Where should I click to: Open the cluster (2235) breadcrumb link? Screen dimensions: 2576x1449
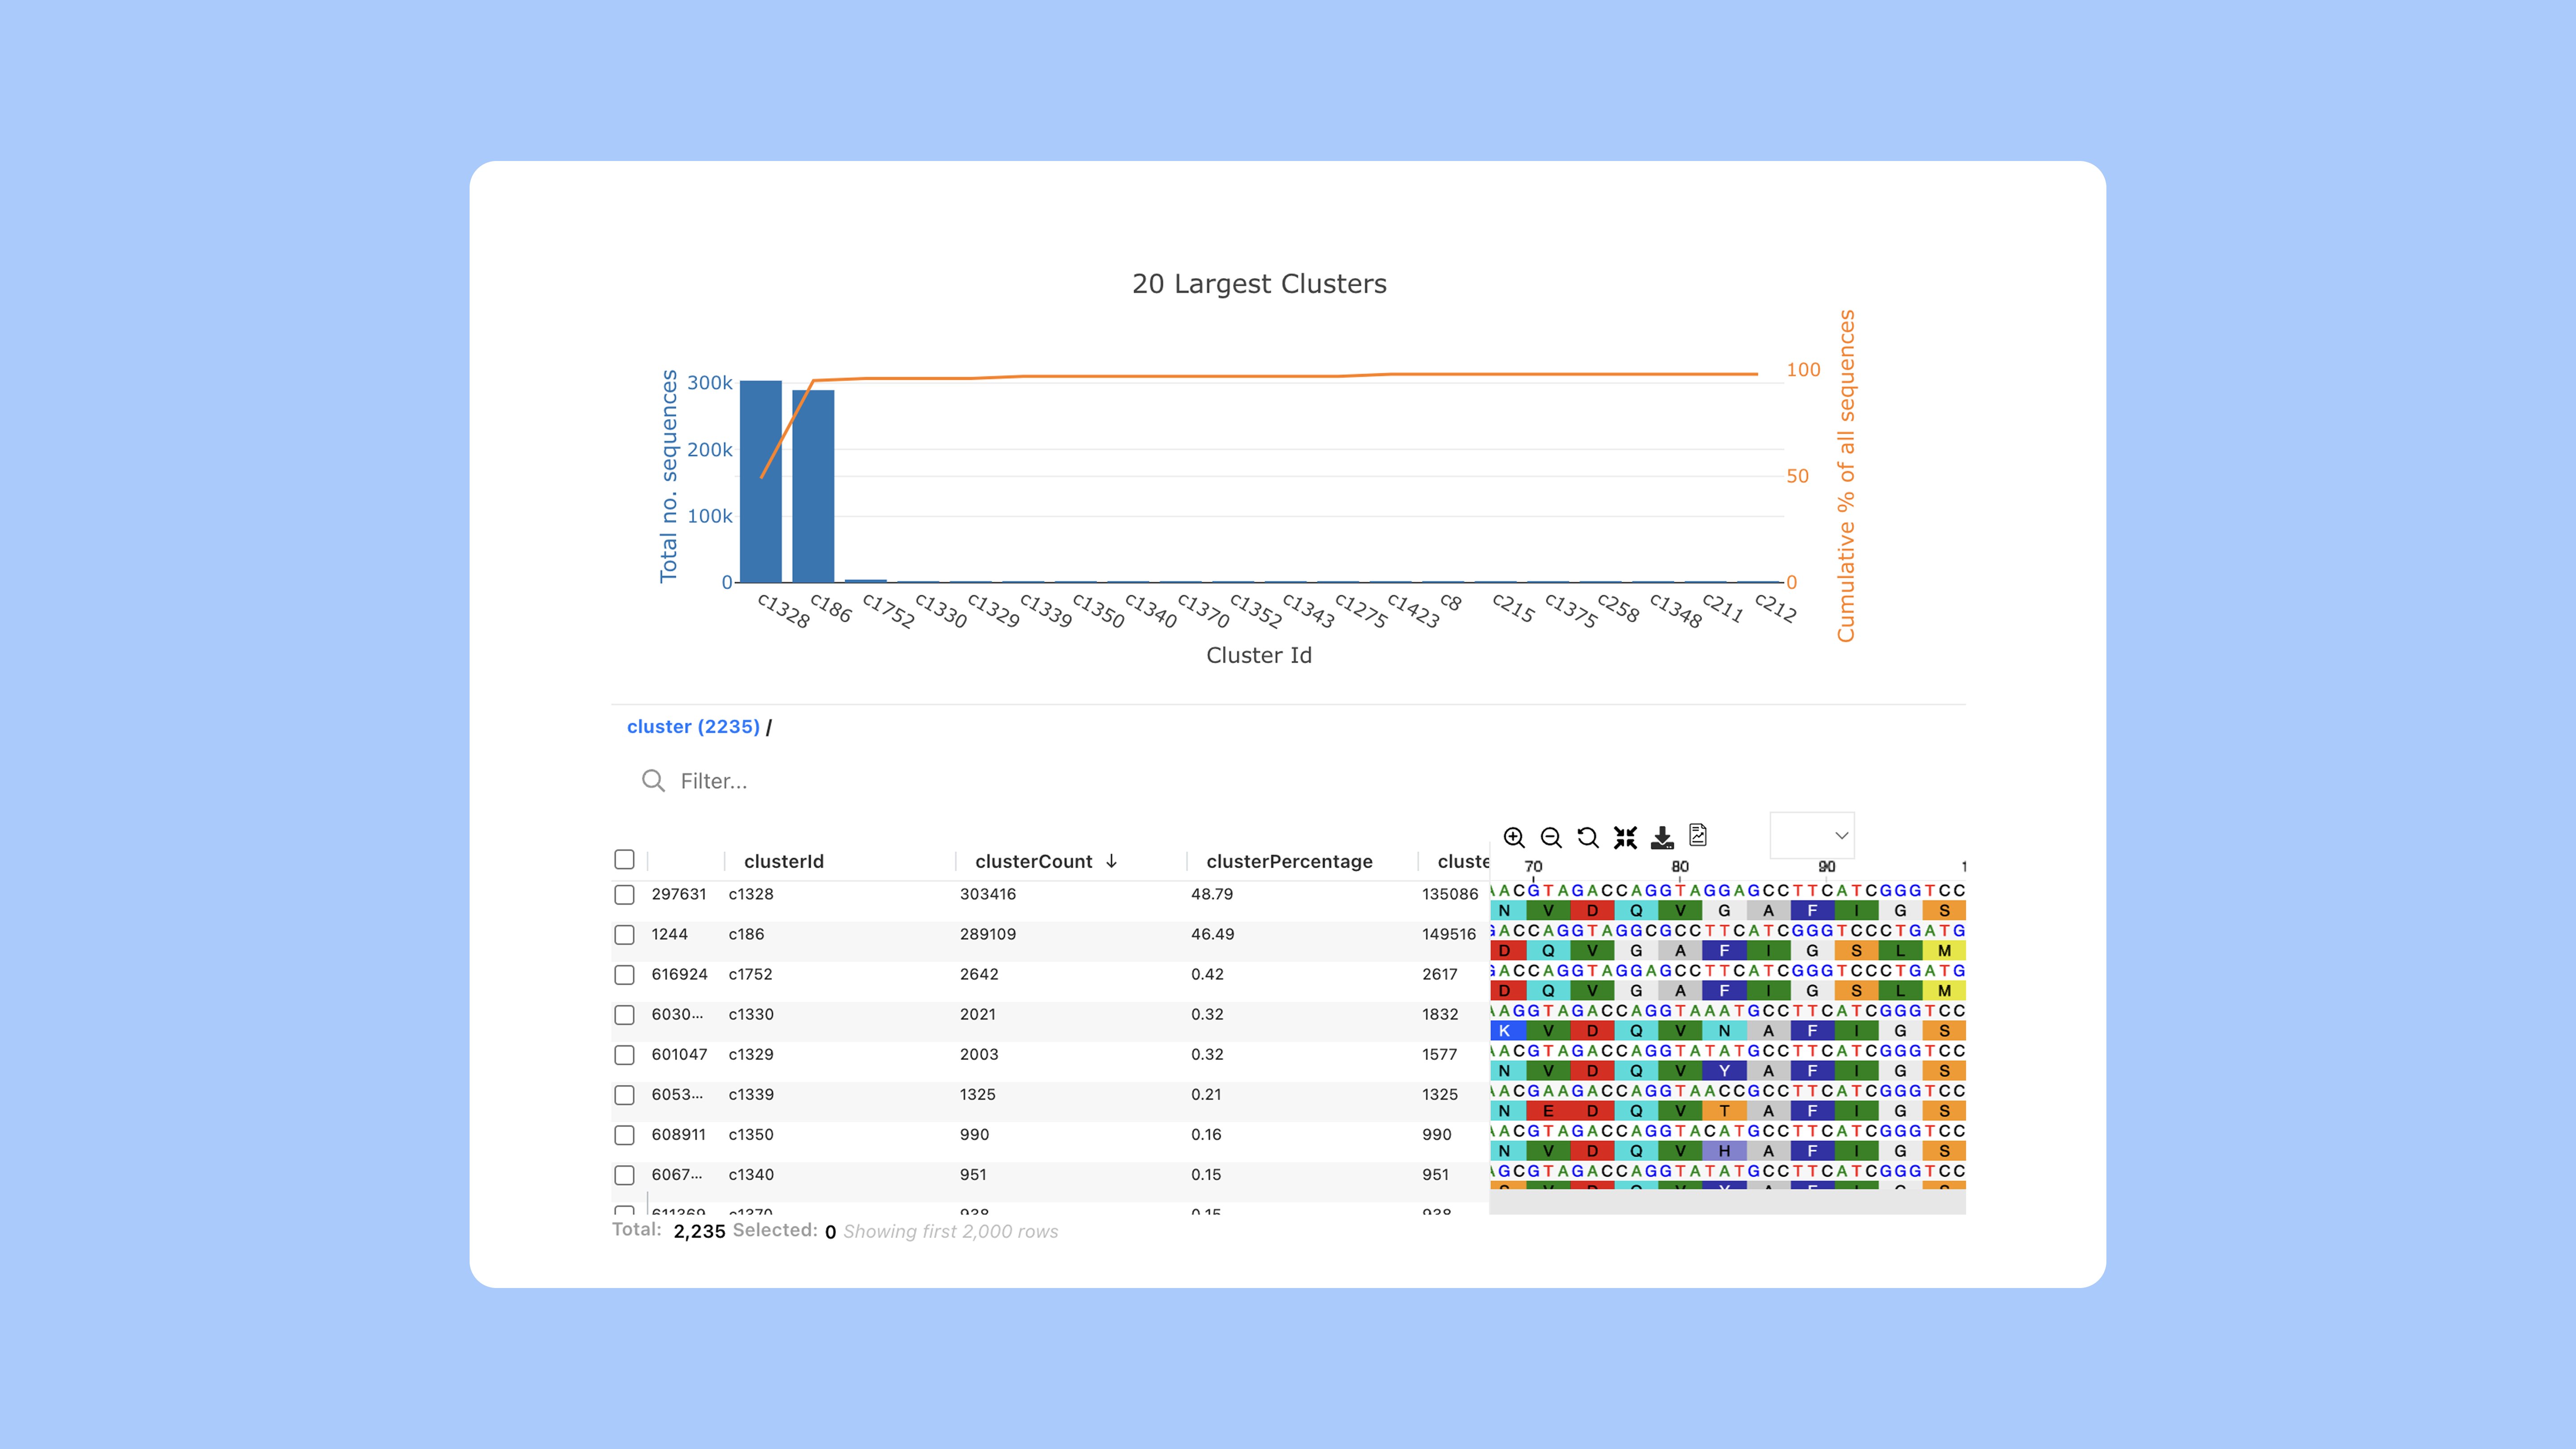693,727
